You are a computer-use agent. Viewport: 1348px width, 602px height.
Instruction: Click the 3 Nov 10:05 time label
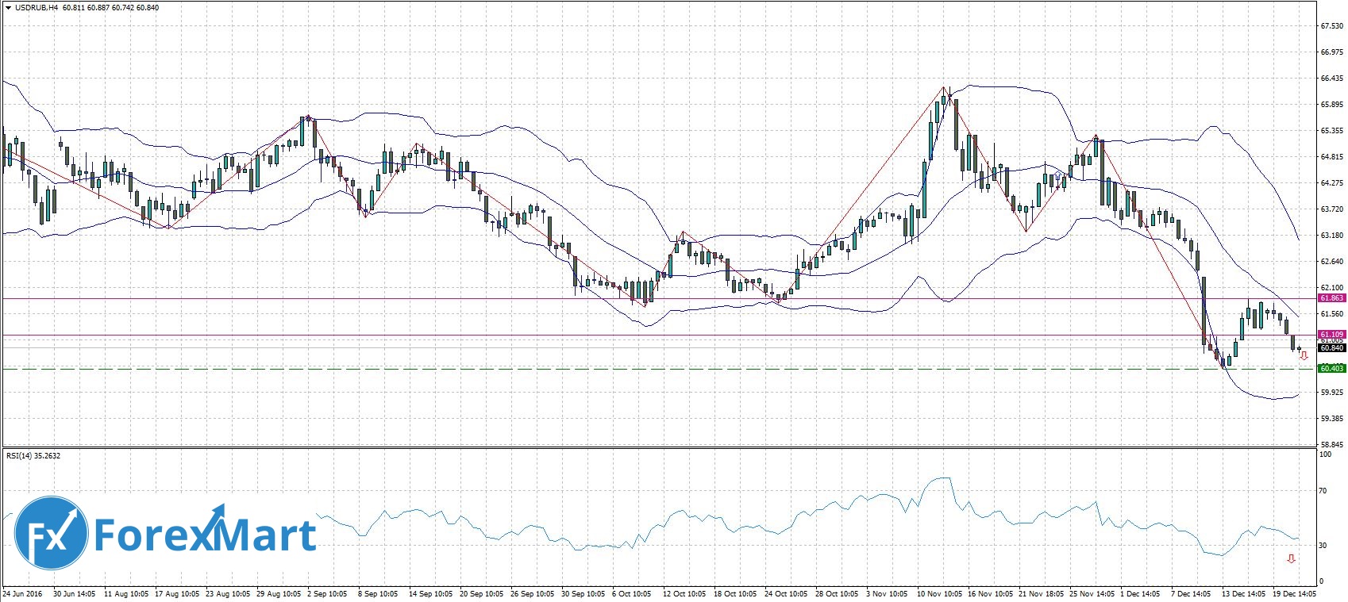point(888,593)
